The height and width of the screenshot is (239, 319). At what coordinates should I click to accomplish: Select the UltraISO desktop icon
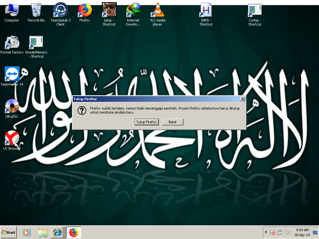pyautogui.click(x=12, y=109)
